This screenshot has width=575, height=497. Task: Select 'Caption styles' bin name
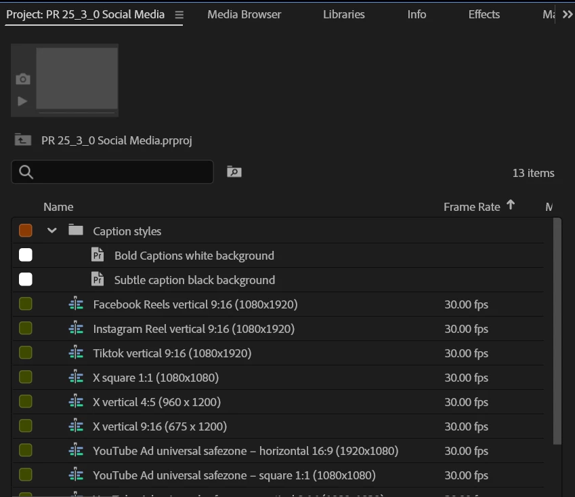click(127, 231)
